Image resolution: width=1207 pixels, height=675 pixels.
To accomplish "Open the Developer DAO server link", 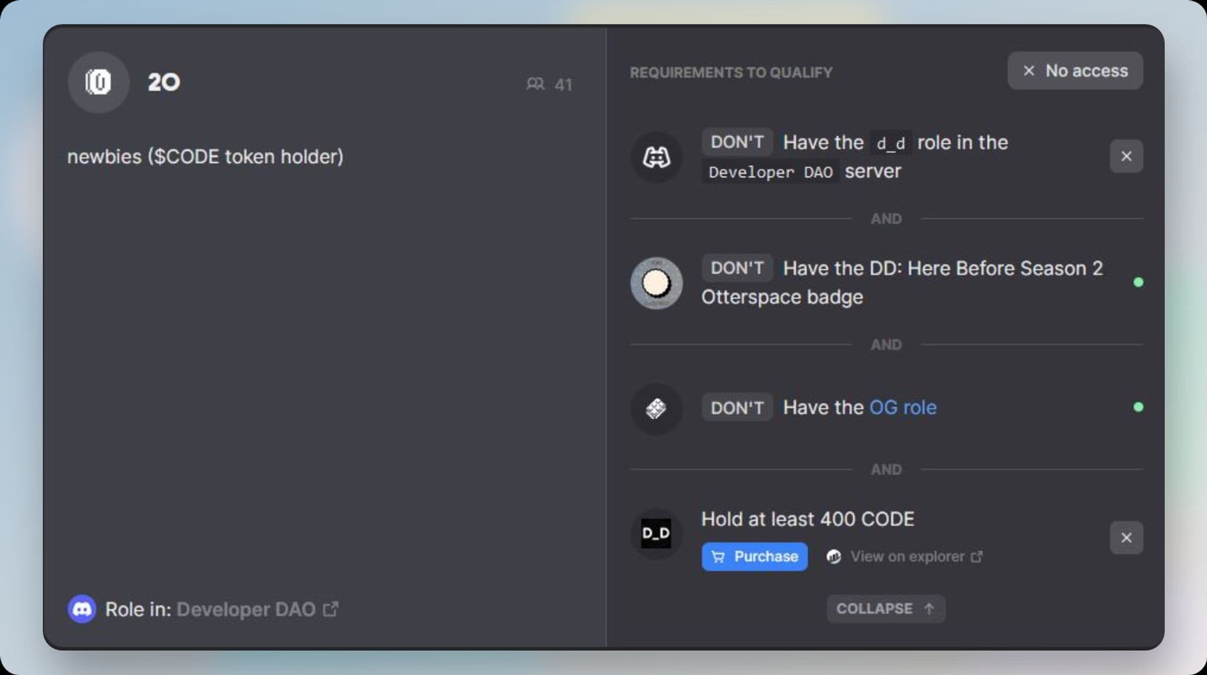I will pos(257,609).
